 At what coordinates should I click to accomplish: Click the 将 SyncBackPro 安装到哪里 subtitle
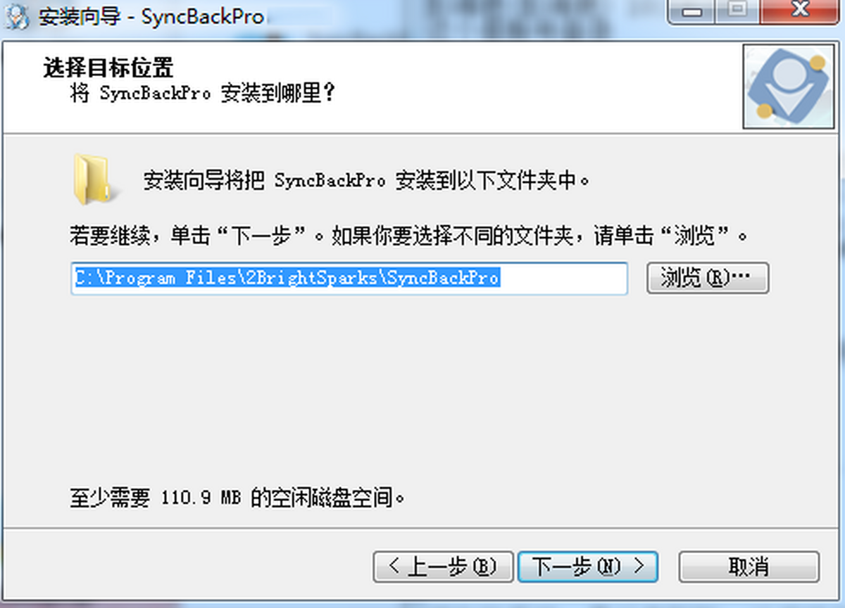pyautogui.click(x=201, y=93)
